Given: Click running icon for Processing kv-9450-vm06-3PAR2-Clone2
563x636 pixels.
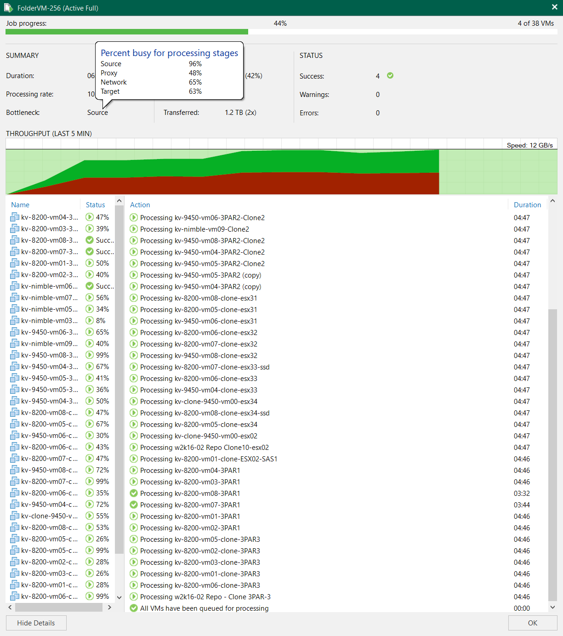Looking at the screenshot, I should point(134,217).
